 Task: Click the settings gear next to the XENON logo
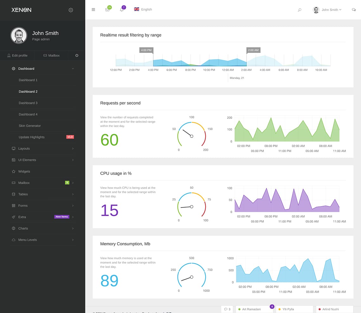click(x=71, y=10)
